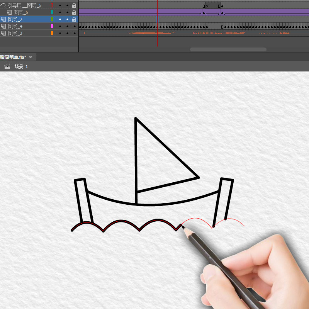This screenshot has width=309, height=309.
Task: Unlock 图层_5 via its padlock icon
Action: point(74,12)
